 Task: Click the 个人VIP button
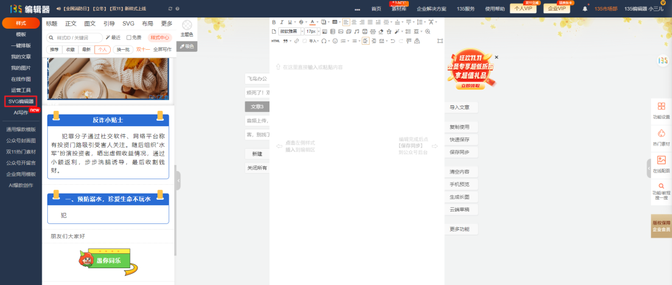point(523,9)
